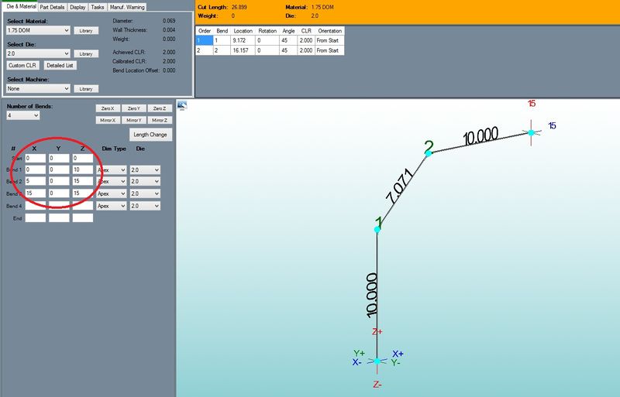The image size is (620, 397).
Task: Open the Dim Type dropdown for Bend 1
Action: point(111,169)
